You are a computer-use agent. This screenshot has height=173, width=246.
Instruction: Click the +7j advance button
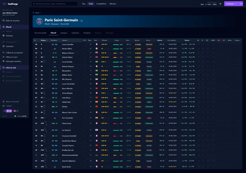[x=241, y=4]
